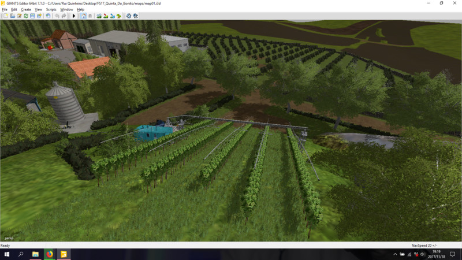Click the Redo arrow in the toolbar
The width and height of the screenshot is (462, 260).
pos(64,16)
